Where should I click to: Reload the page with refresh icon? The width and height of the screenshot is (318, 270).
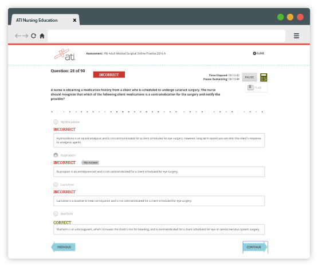pyautogui.click(x=33, y=36)
